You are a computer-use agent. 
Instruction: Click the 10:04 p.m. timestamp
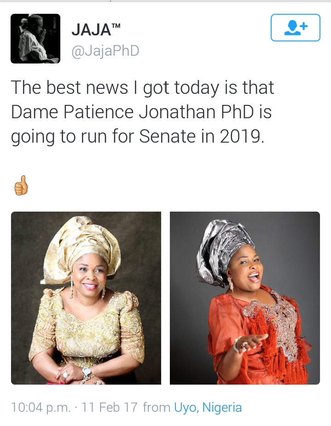pos(41,408)
